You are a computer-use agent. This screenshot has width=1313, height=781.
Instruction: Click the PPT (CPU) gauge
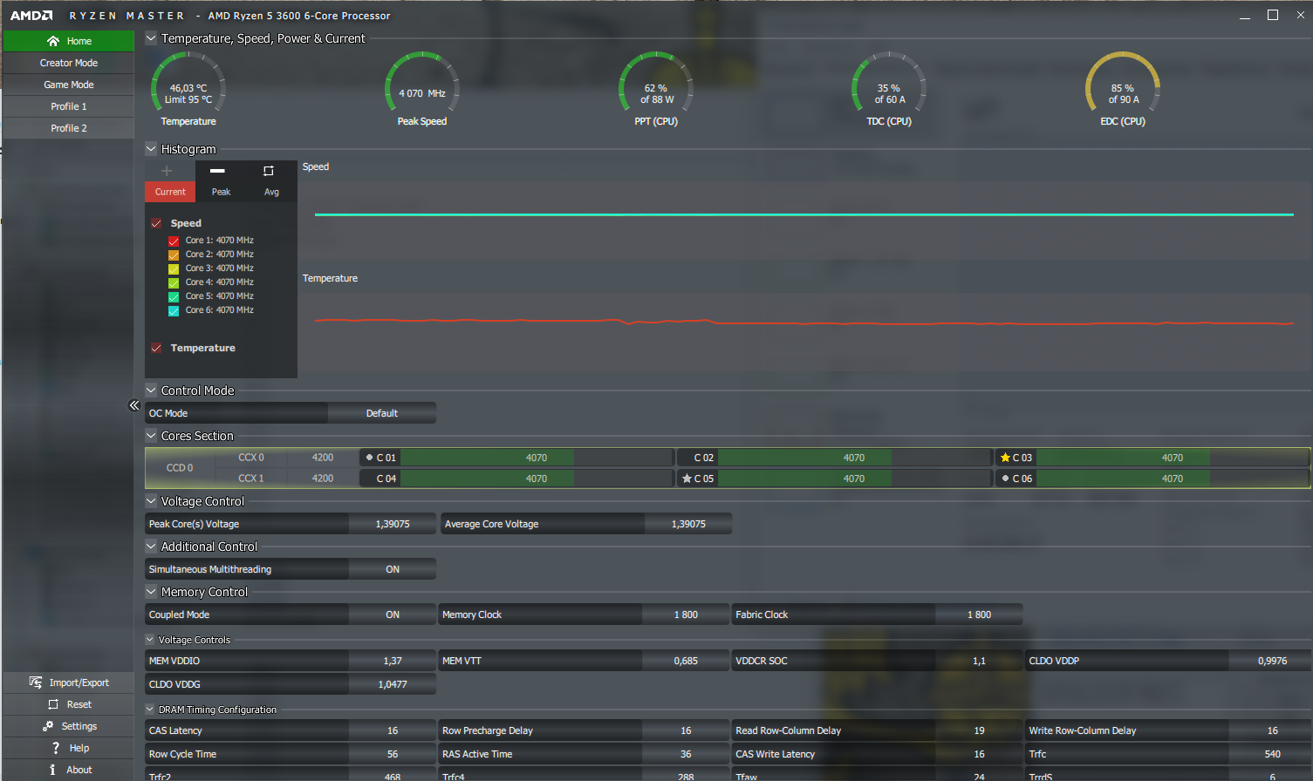[x=656, y=89]
